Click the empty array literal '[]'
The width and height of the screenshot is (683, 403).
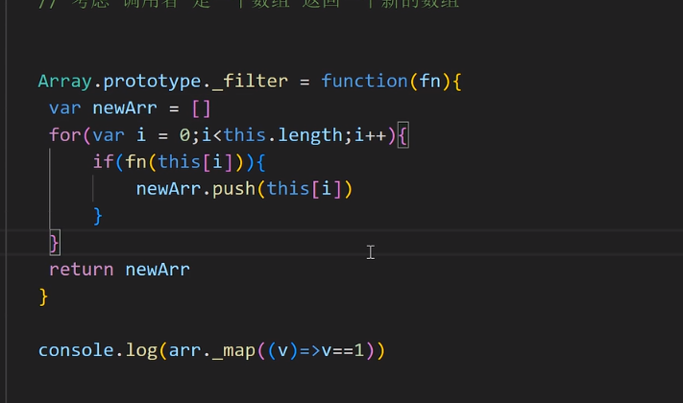201,108
